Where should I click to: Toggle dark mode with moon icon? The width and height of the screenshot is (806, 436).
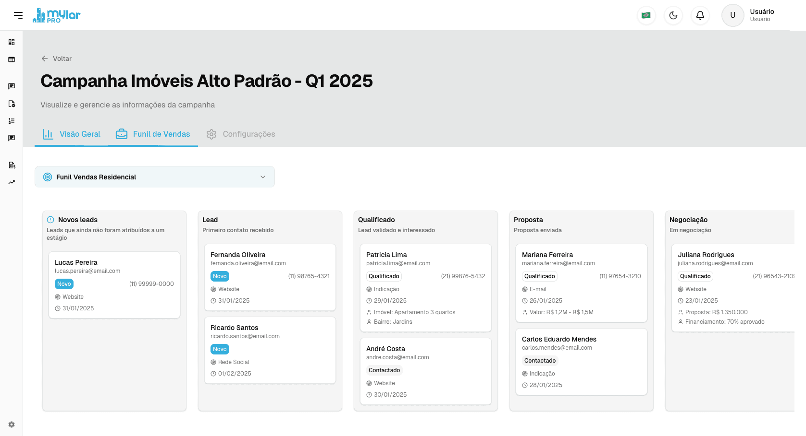tap(673, 15)
